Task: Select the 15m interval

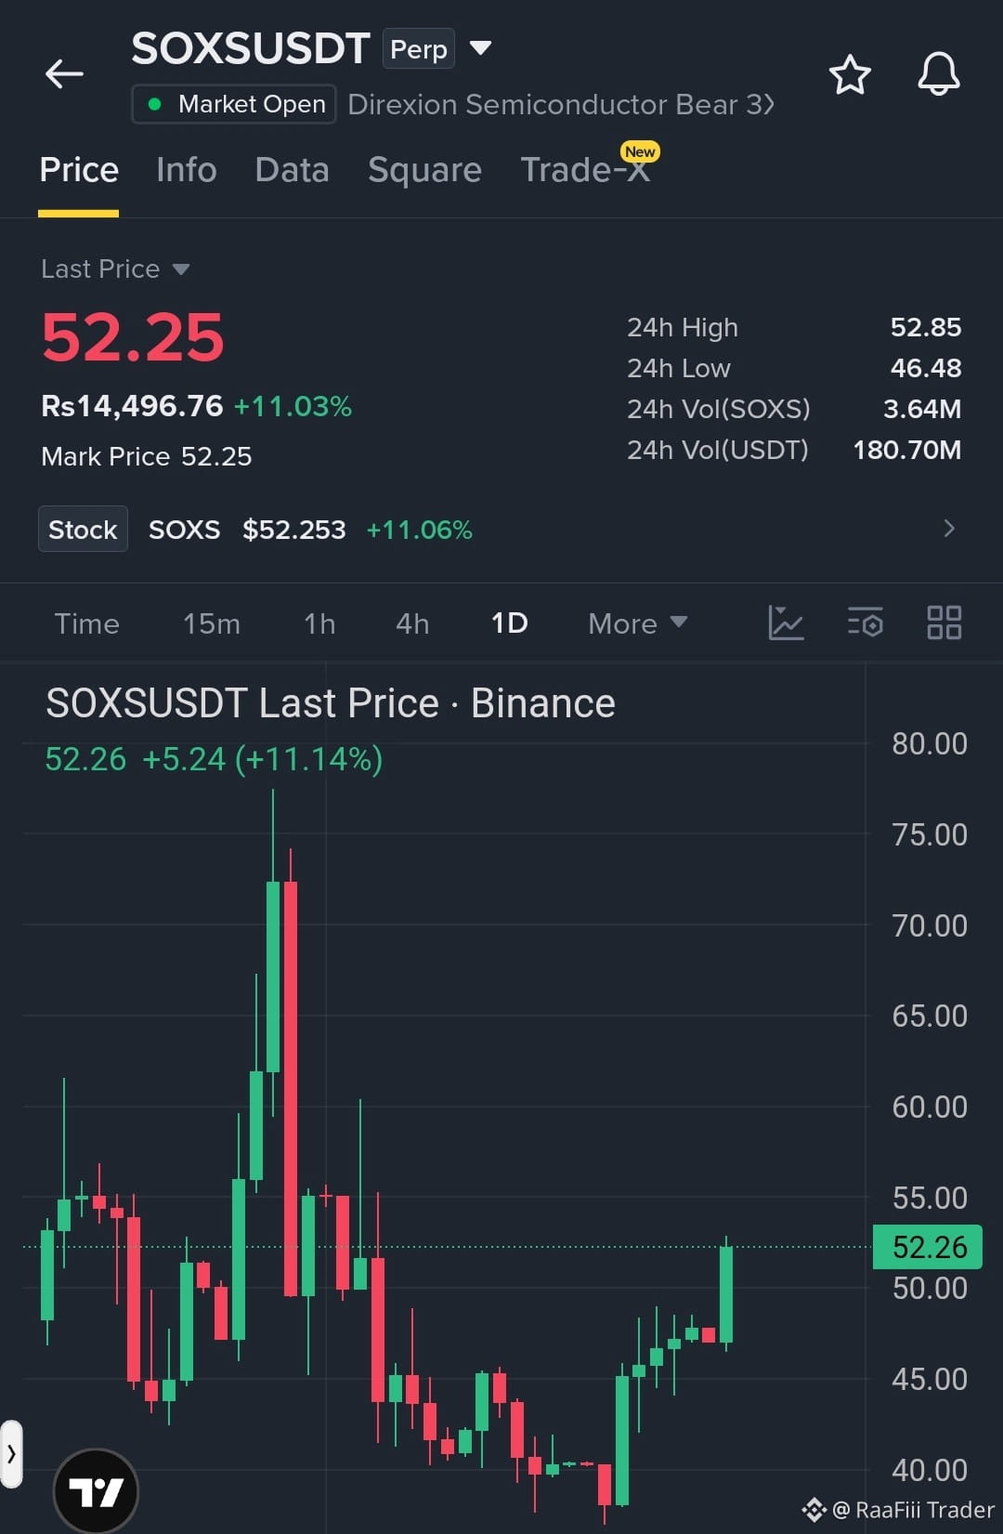Action: 212,623
